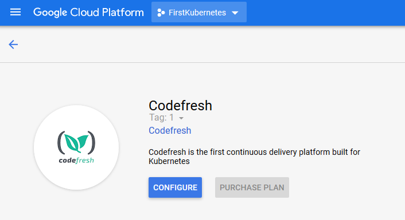Image resolution: width=405 pixels, height=220 pixels.
Task: Open the FirstKubernetes project selector
Action: pos(199,12)
